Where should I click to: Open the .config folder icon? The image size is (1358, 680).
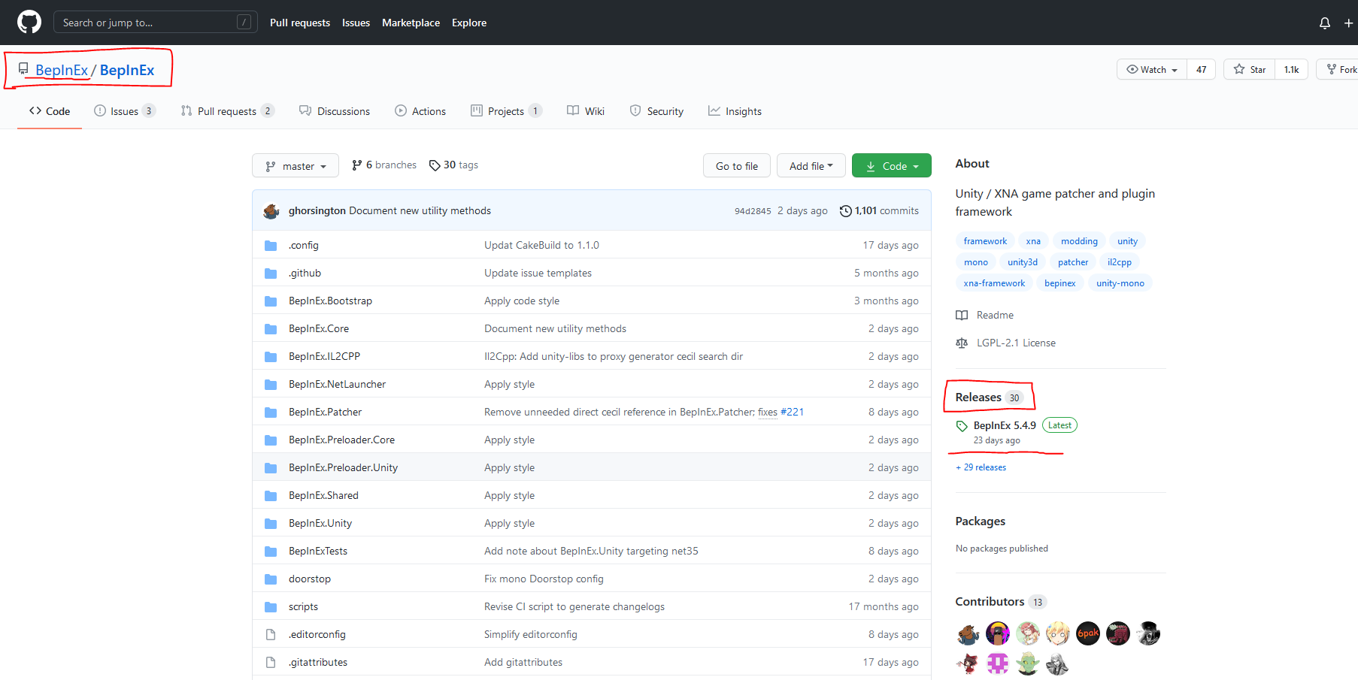(271, 246)
